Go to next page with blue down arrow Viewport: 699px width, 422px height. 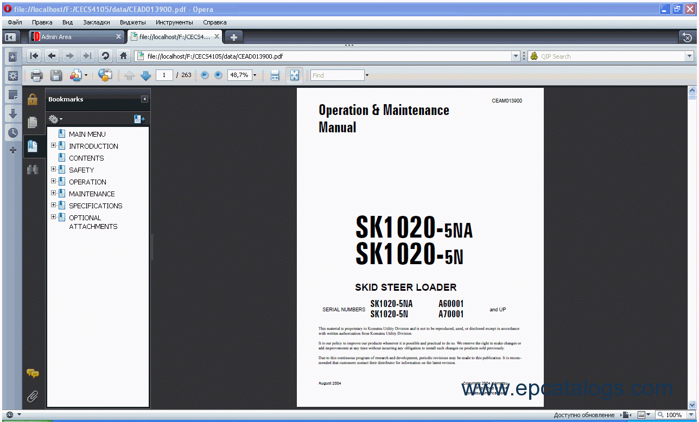coord(145,75)
